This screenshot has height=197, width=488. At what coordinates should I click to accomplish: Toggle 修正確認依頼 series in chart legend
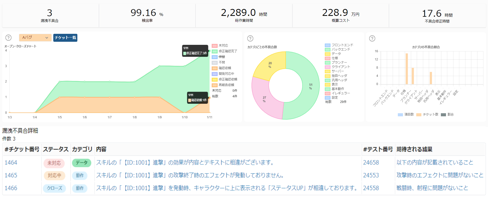tap(225, 79)
